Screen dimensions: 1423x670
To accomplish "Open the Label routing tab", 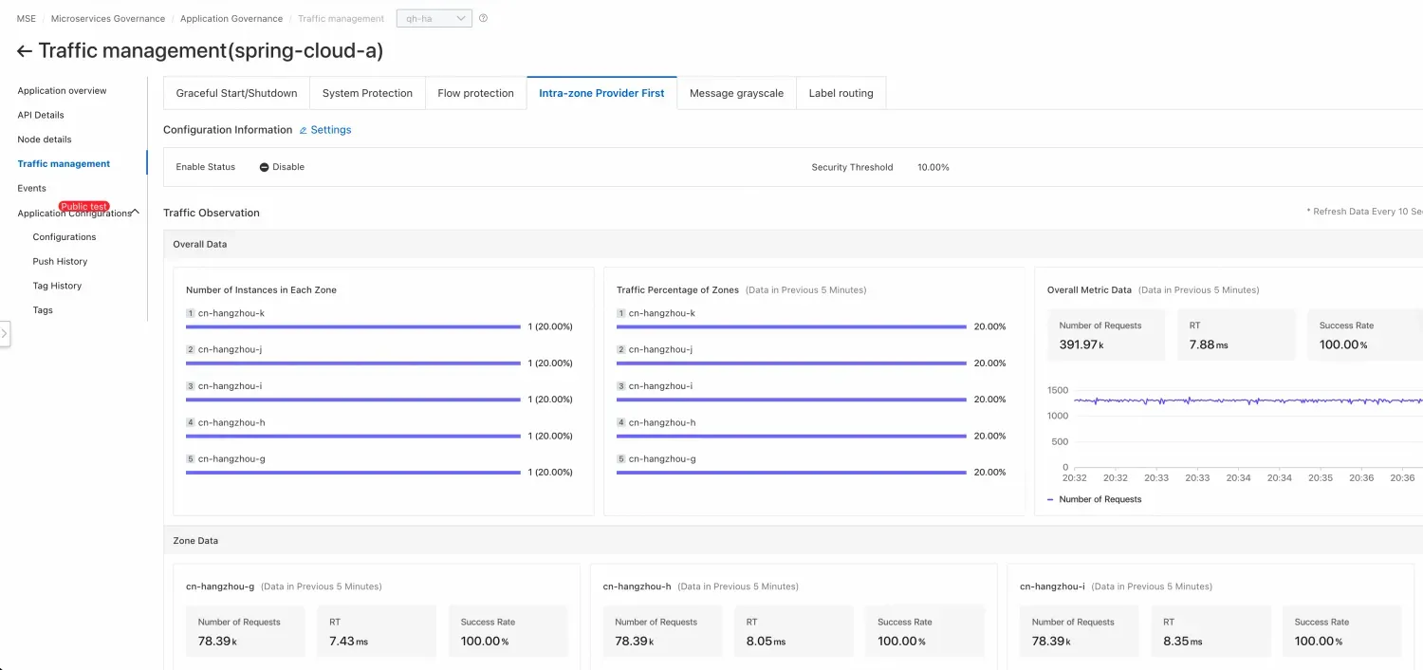I will point(841,93).
